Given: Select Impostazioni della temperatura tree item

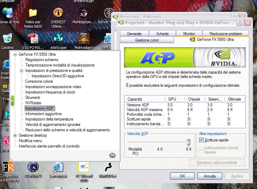Looking at the screenshot, I should [x=49, y=119].
